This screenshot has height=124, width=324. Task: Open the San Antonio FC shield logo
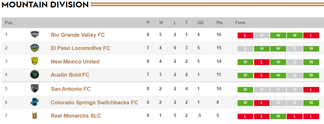pos(34,88)
